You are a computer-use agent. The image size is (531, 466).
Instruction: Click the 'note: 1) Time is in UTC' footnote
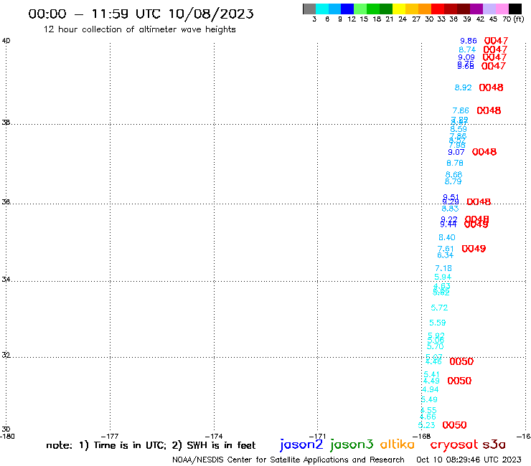click(x=106, y=445)
